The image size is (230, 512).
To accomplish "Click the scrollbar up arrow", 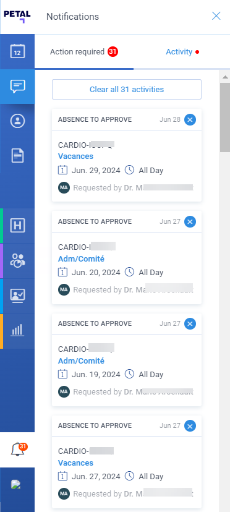I will point(225,77).
